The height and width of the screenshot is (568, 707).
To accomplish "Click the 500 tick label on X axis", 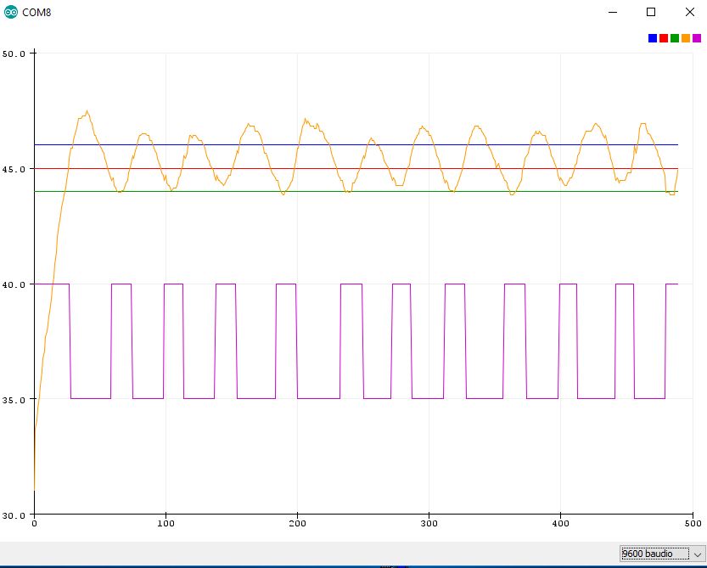I will 693,525.
